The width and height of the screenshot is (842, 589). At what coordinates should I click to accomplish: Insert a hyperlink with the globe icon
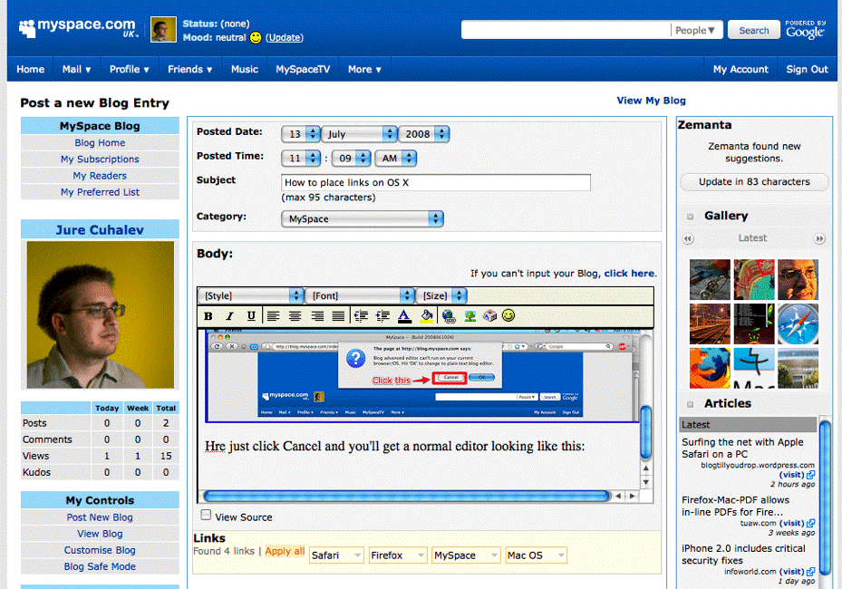coord(449,316)
